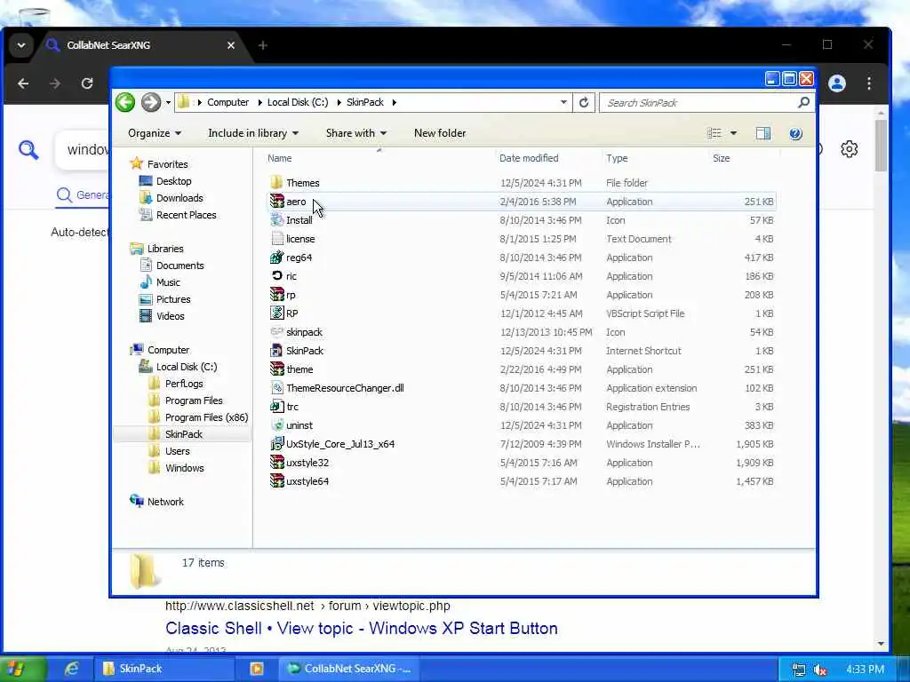Open the view options dropdown arrow
This screenshot has width=910, height=682.
[x=733, y=133]
